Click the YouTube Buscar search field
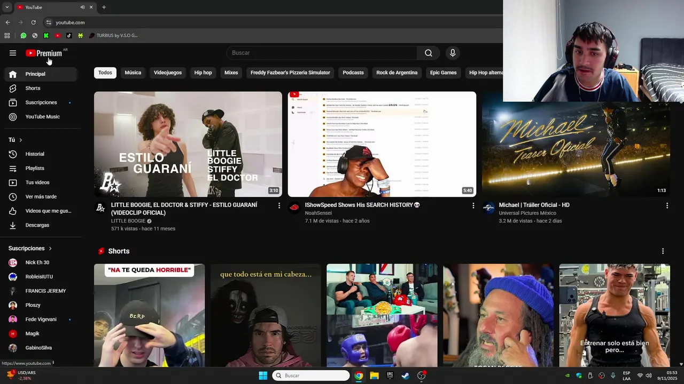The height and width of the screenshot is (384, 684). click(322, 53)
